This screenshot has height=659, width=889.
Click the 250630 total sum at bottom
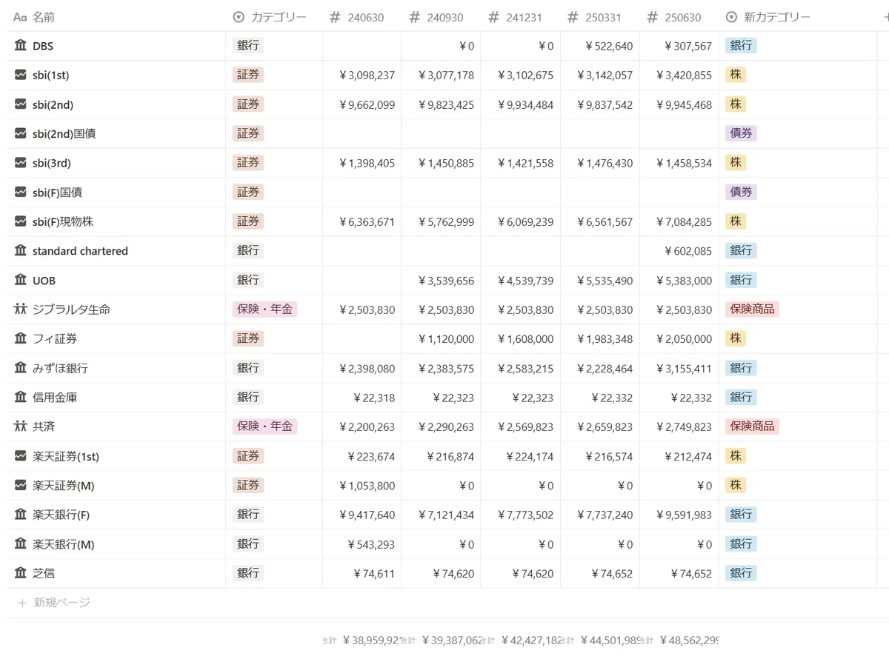(x=679, y=640)
